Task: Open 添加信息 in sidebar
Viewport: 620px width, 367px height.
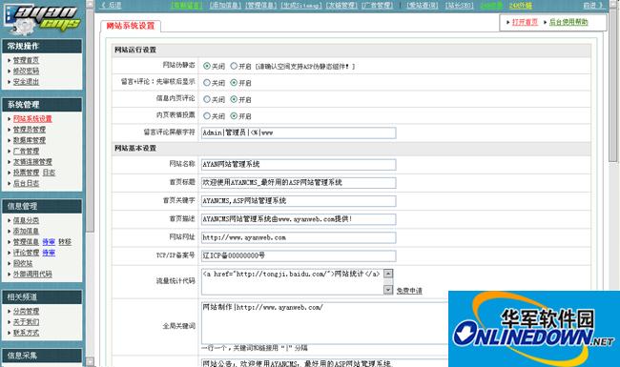Action: point(26,231)
